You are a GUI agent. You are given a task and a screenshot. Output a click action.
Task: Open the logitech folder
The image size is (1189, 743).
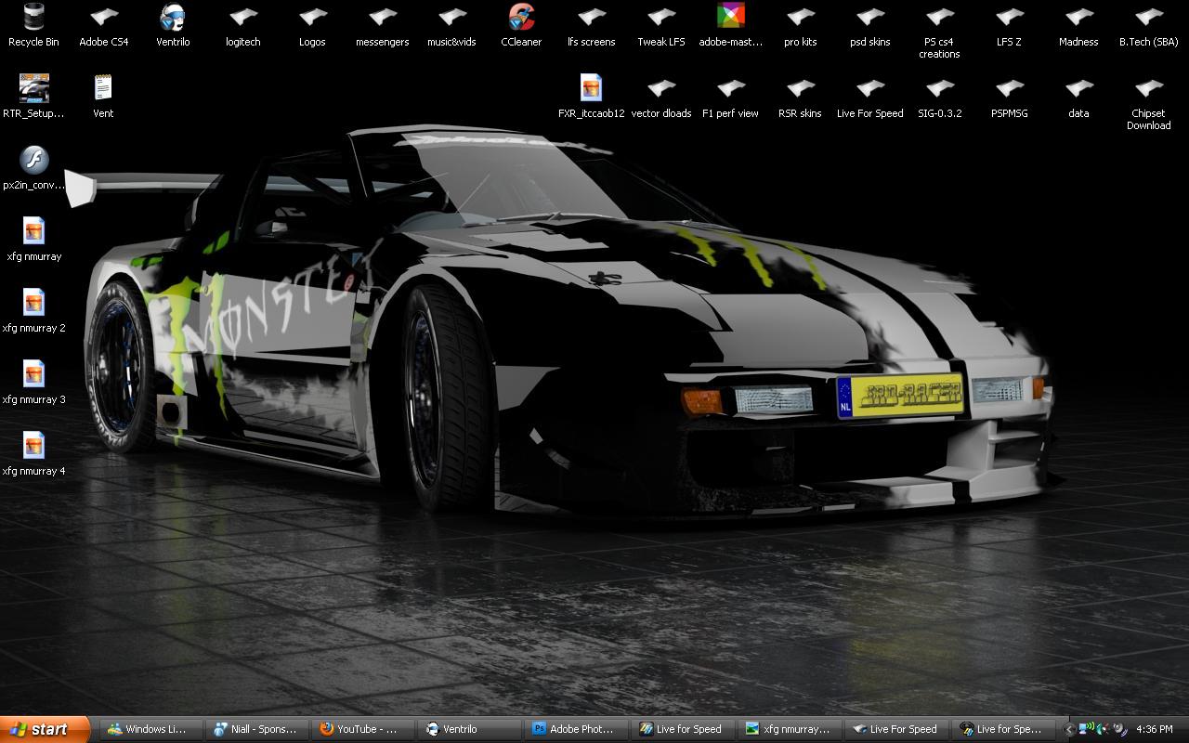(242, 25)
